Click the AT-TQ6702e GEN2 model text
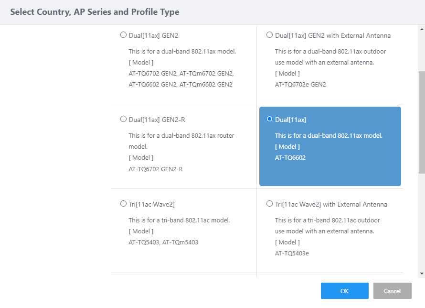This screenshot has height=308, width=425. pyautogui.click(x=300, y=84)
